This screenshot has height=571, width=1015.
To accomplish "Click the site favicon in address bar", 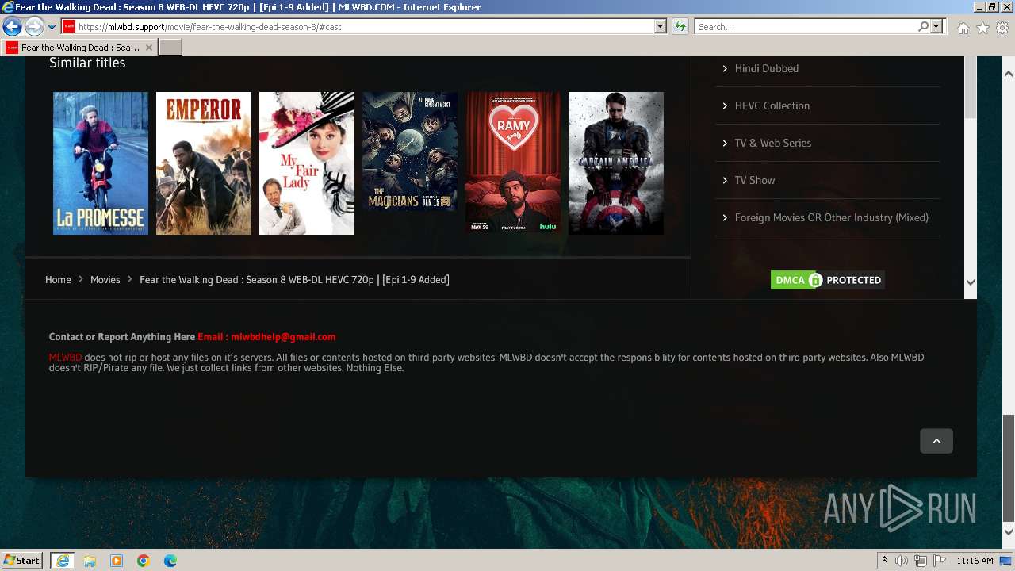I will [x=69, y=27].
